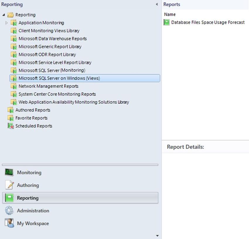Image resolution: width=249 pixels, height=239 pixels.
Task: Click the Scheduled Reports calendar icon
Action: (x=11, y=126)
